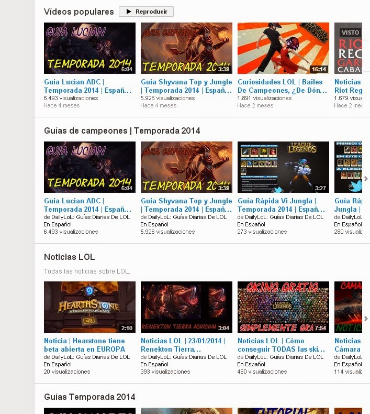Open 'Cómo conseguir TODAS las ski...' link
Screen dimensions: 370x414
point(282,345)
